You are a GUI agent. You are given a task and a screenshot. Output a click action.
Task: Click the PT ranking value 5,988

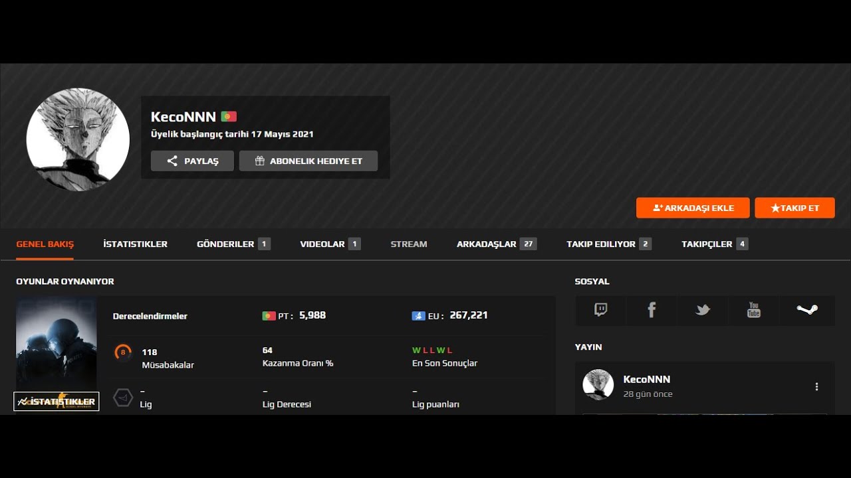[312, 315]
